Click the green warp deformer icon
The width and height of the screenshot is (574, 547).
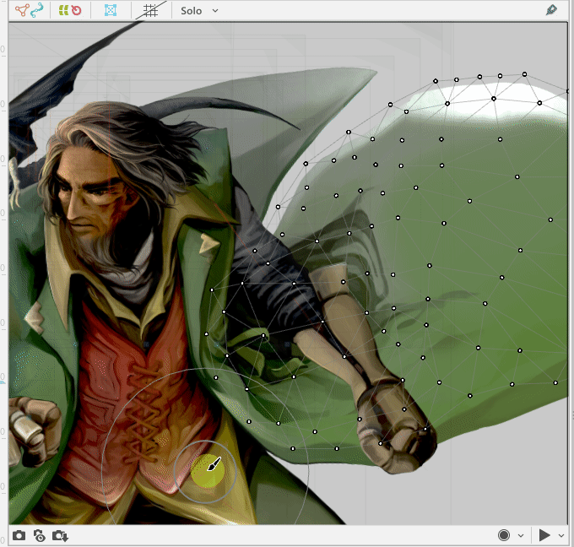point(63,10)
